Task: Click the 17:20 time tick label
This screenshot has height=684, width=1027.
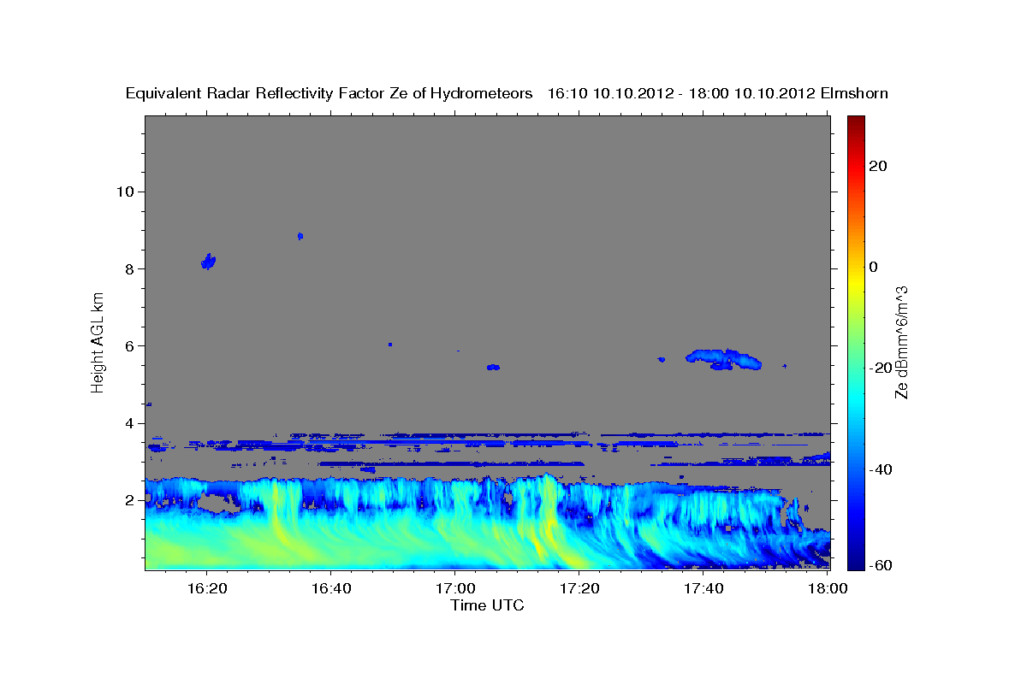Action: [580, 589]
